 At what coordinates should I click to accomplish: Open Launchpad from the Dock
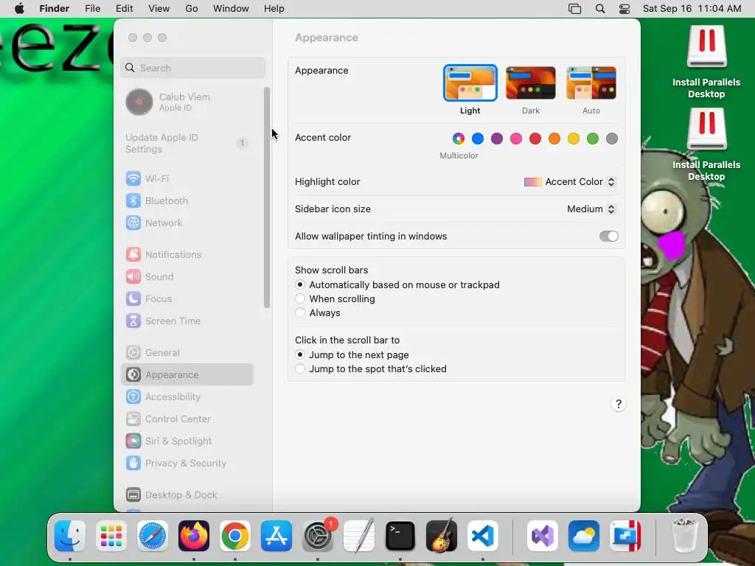pos(111,536)
